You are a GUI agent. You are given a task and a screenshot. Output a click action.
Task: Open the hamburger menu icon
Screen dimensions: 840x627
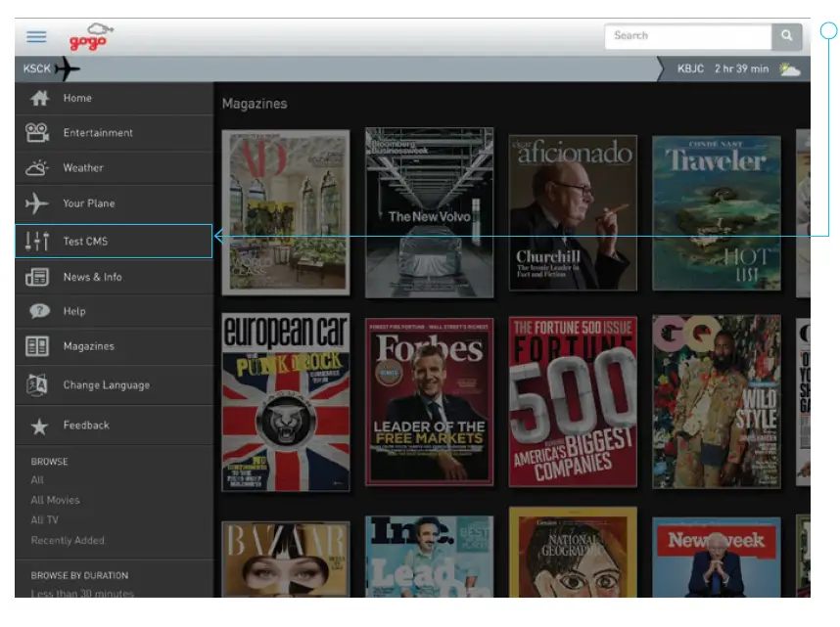point(36,36)
